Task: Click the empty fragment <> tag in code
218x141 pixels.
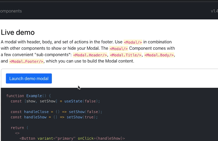Action: [17, 133]
